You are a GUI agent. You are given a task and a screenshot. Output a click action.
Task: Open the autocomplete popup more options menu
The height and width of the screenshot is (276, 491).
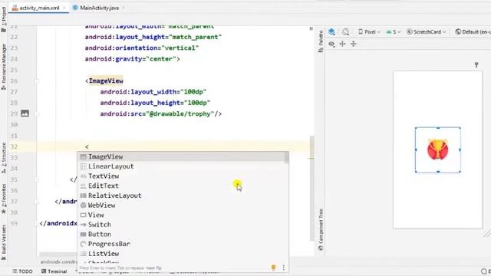284,268
